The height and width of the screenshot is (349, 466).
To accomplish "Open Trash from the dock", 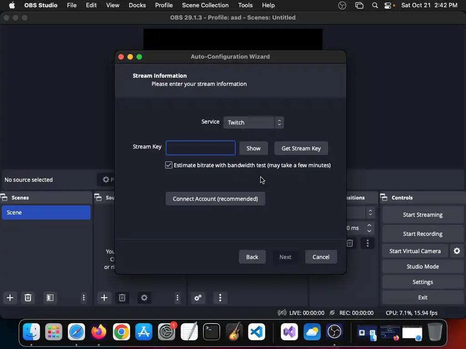I will [435, 331].
